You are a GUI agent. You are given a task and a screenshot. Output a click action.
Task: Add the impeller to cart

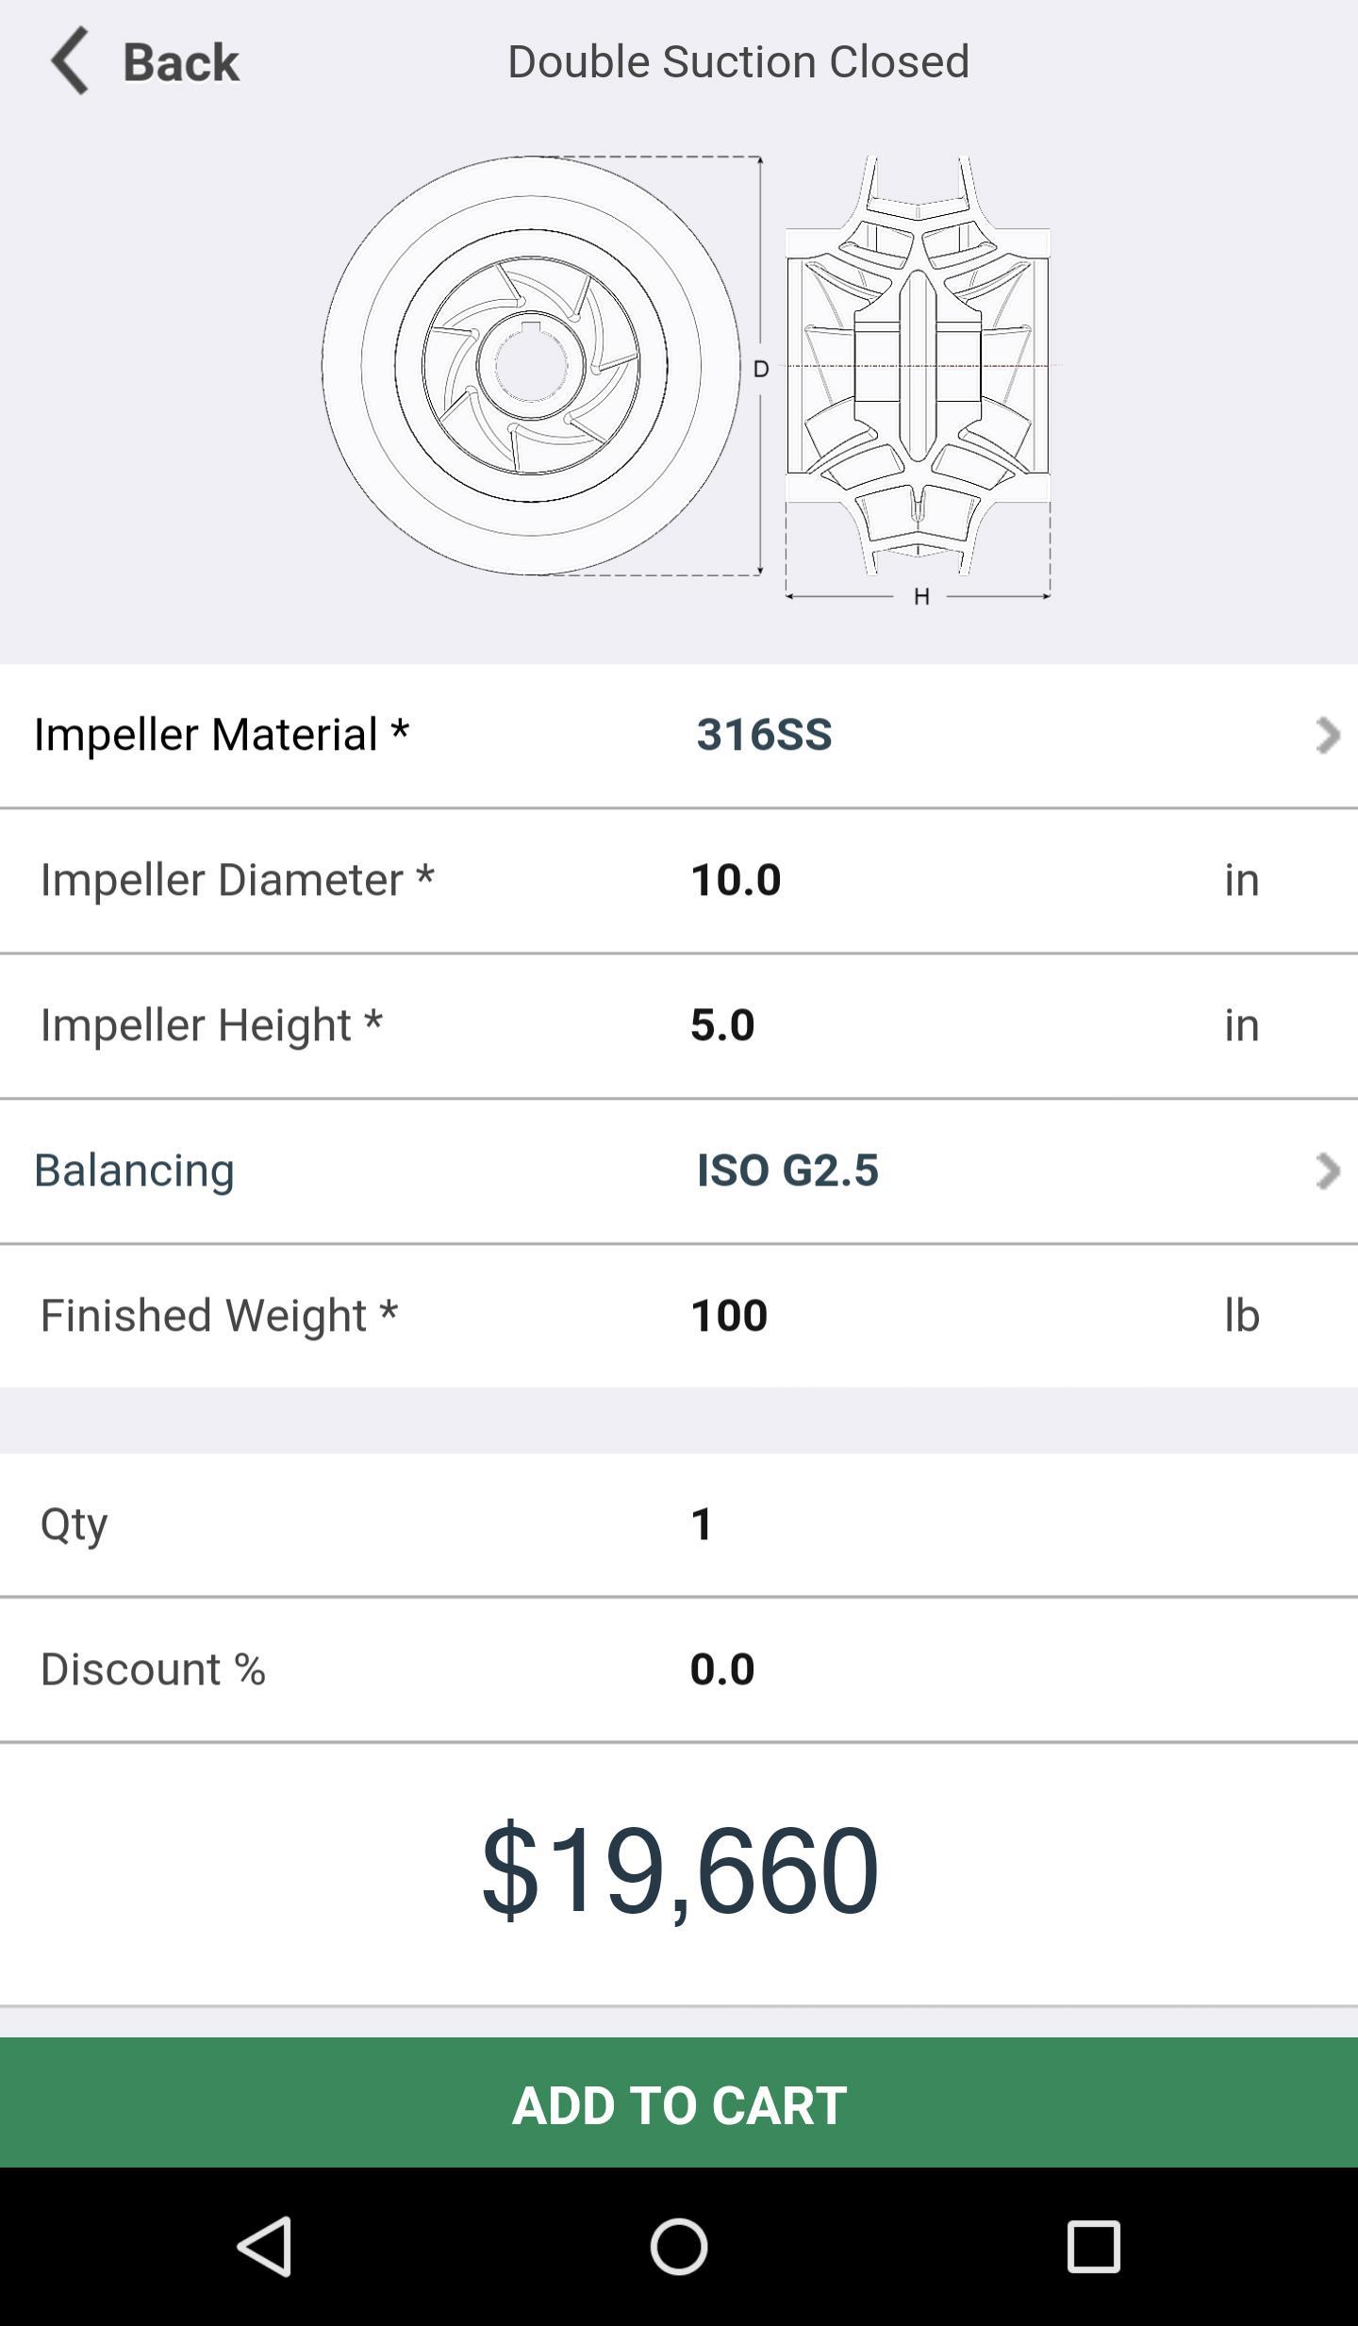pyautogui.click(x=679, y=2102)
